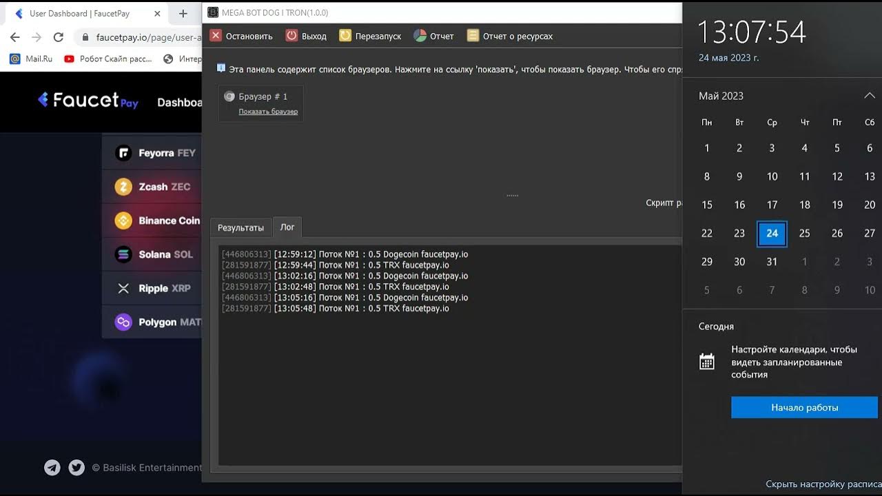The image size is (882, 496).
Task: Open the Twitter icon in FaucetPay footer
Action: [x=76, y=468]
